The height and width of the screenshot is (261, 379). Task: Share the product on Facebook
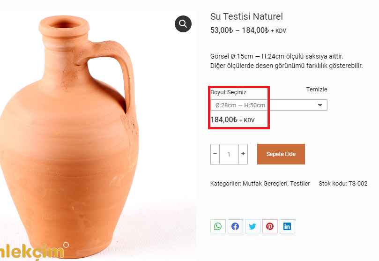235,226
